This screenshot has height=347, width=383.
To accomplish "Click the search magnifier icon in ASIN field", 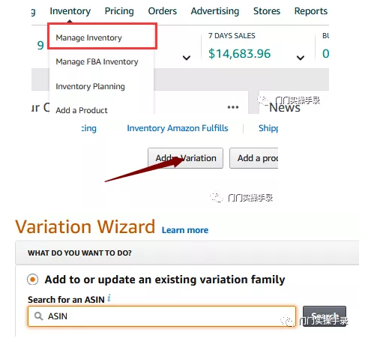I will pos(38,316).
